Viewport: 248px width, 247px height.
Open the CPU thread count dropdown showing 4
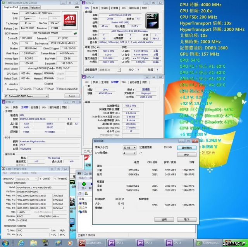tap(129, 153)
